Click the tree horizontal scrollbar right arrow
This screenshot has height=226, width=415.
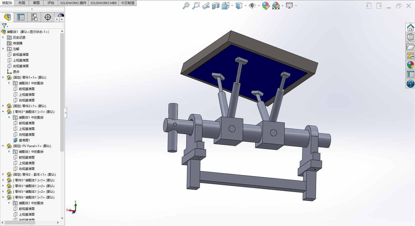58,222
